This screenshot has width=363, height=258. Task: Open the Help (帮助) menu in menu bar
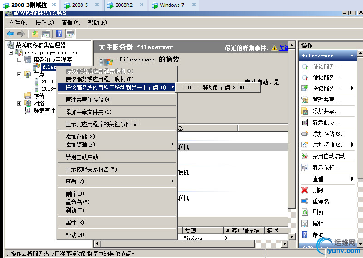click(x=97, y=23)
